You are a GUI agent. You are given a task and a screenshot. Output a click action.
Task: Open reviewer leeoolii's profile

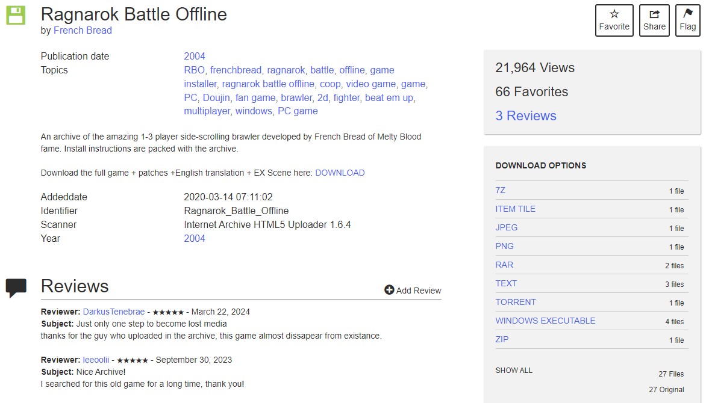(x=96, y=360)
